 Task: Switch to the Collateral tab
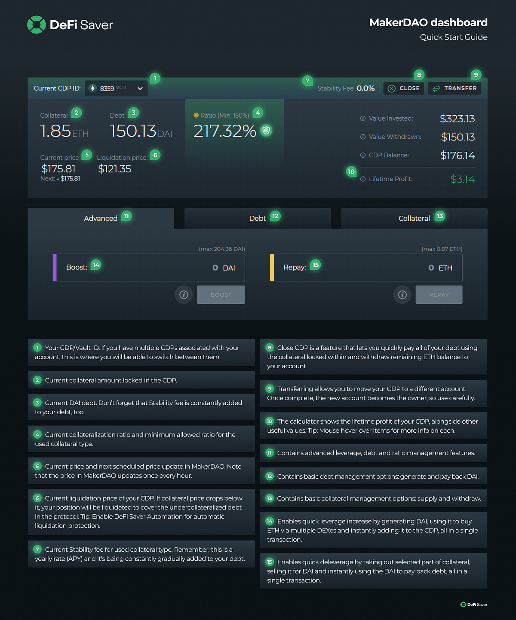(x=414, y=218)
